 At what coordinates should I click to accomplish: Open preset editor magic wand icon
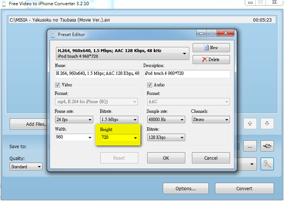267,164
